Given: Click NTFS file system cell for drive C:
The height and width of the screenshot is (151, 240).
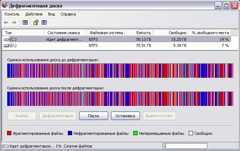Looking at the screenshot, I should [93, 39].
